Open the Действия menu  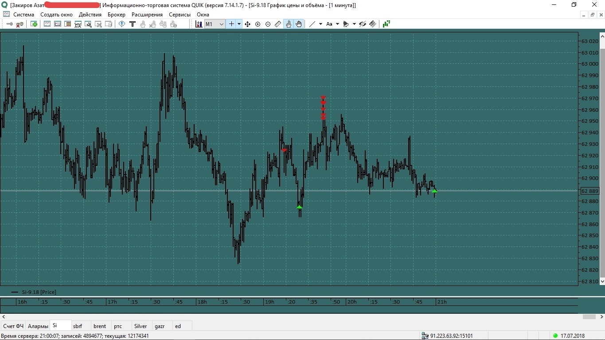point(90,15)
